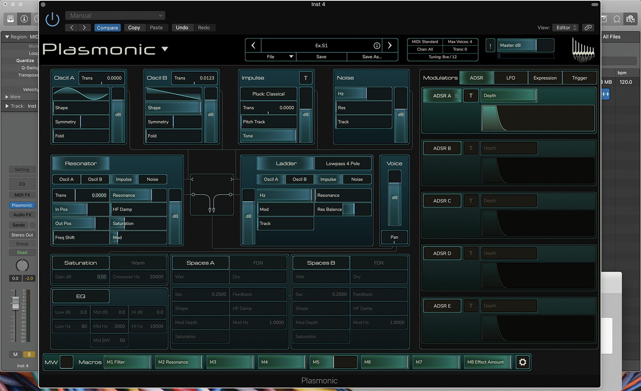Open the Logic inspector info icon
Viewport: 641px width, 391px height.
point(24,19)
